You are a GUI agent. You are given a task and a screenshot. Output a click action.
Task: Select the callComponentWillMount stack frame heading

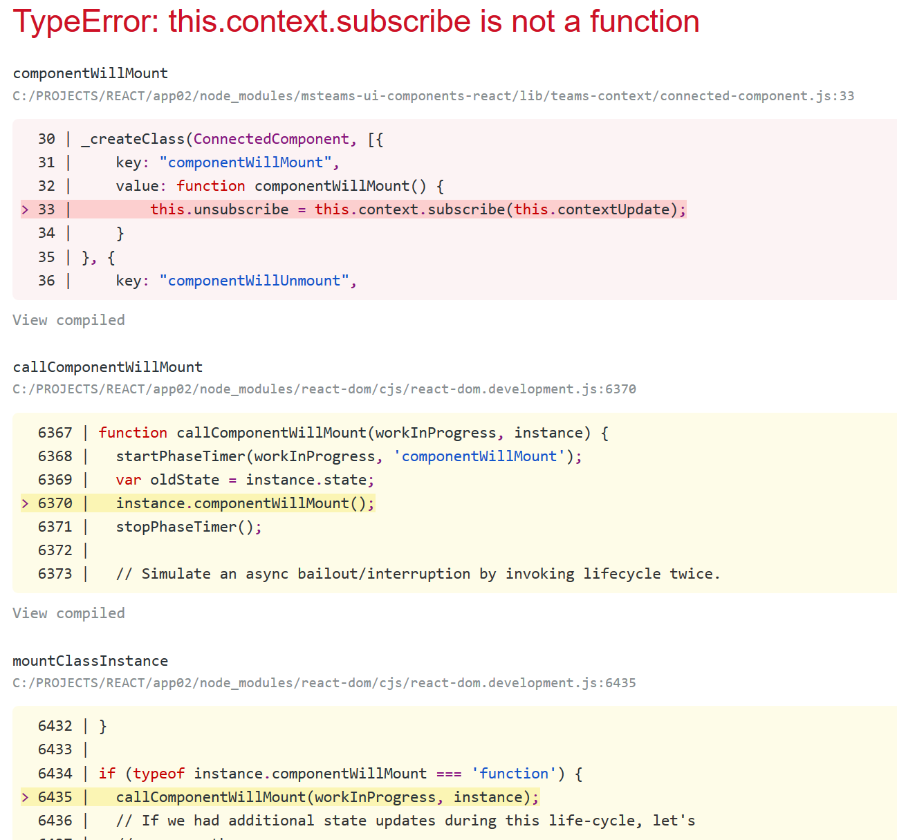click(107, 366)
